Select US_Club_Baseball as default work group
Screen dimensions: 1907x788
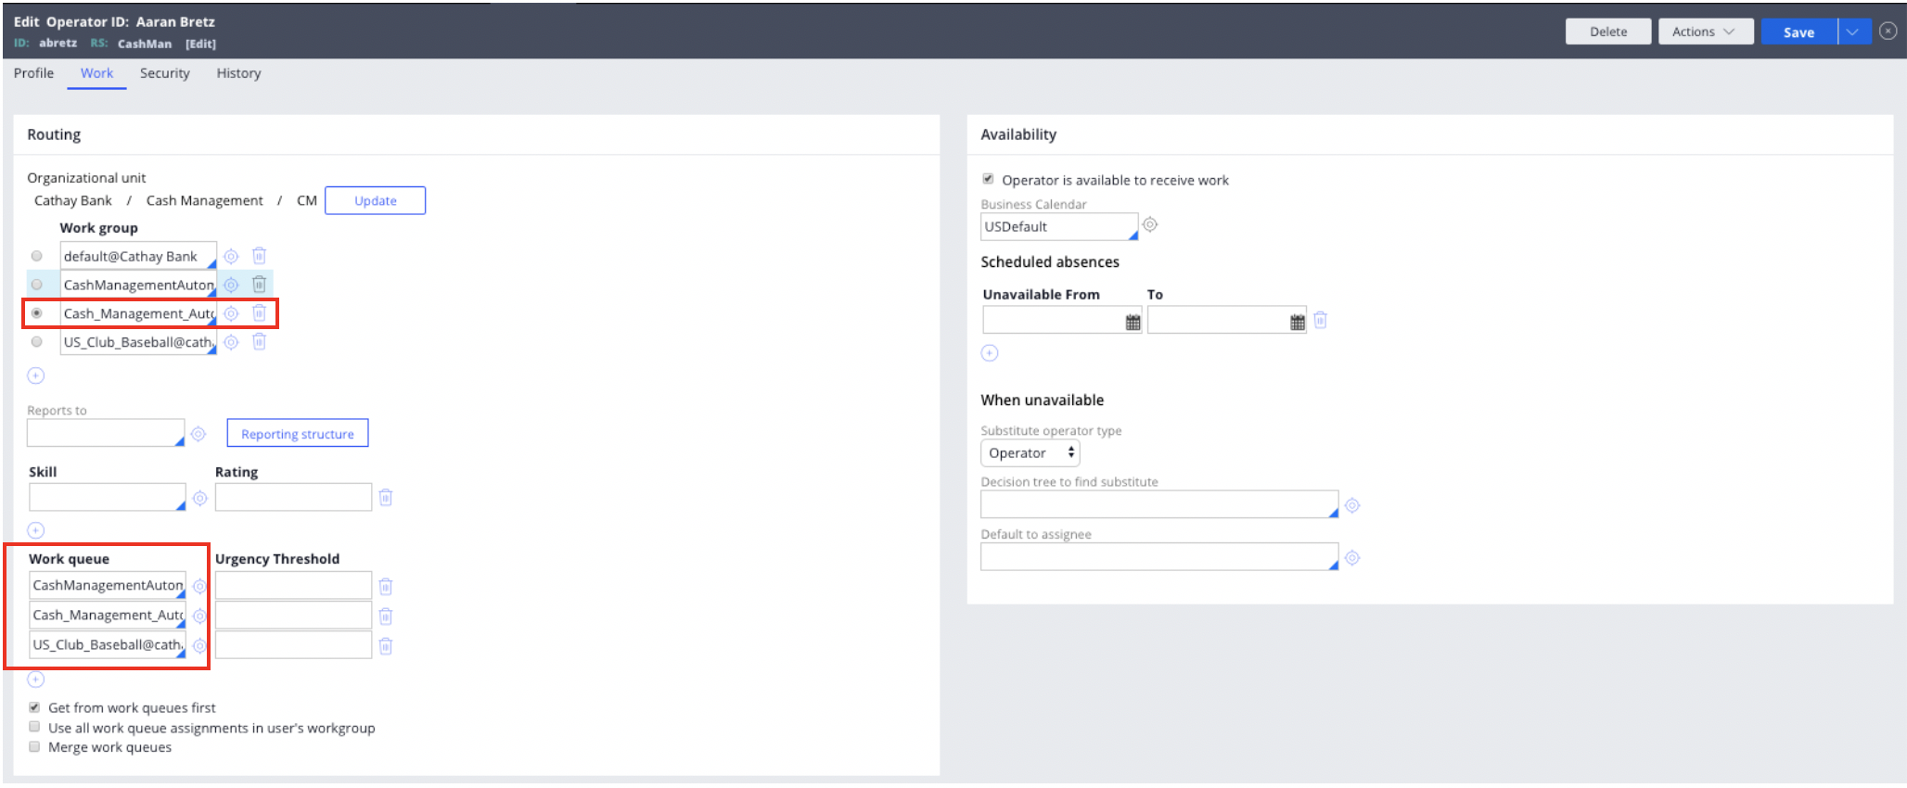click(x=37, y=342)
